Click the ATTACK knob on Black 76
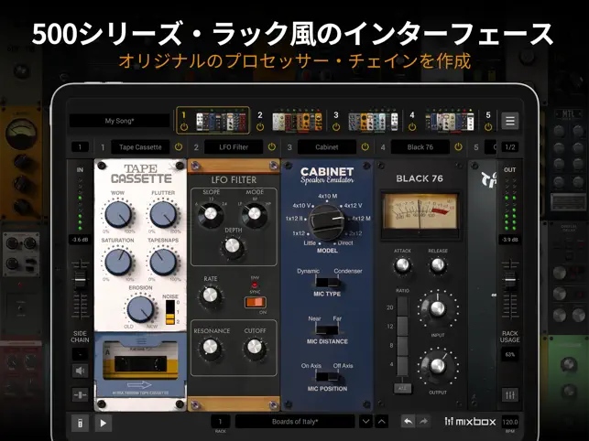Screen dimensions: 589x441 (x=402, y=265)
